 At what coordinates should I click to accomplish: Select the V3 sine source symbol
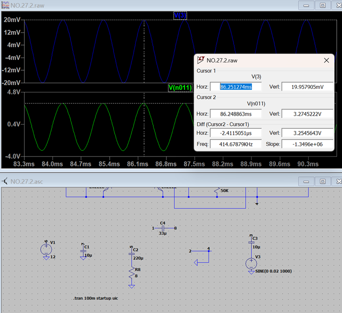[251, 263]
